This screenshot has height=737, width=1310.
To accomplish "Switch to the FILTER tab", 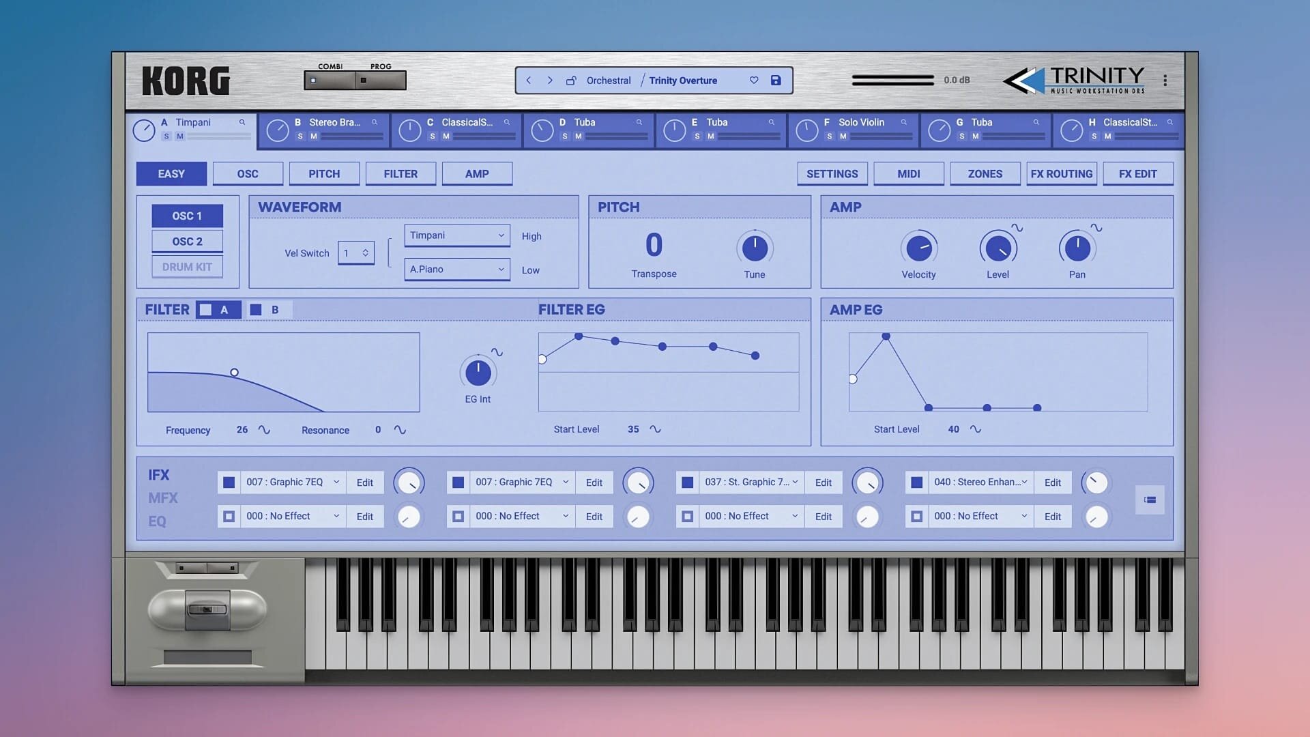I will 401,174.
